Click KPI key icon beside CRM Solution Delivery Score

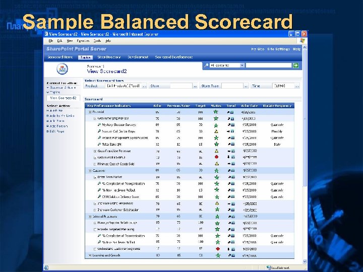click(99, 196)
